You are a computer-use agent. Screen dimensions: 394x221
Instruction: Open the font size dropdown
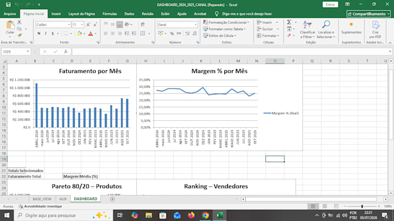point(82,24)
